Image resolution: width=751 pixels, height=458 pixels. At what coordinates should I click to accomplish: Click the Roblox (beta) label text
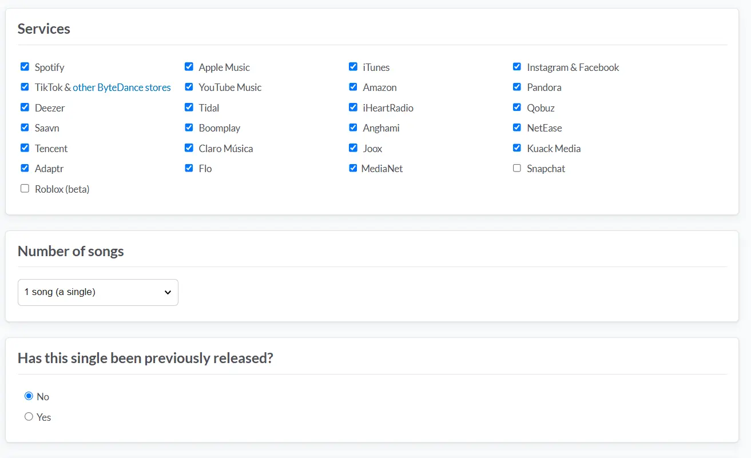62,189
